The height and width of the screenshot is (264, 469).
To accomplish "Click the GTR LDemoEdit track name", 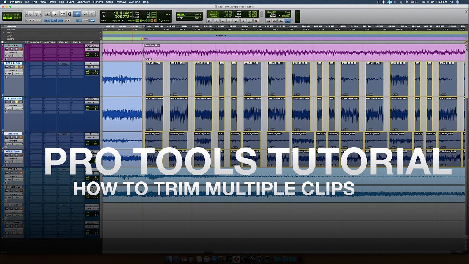I will point(13,98).
